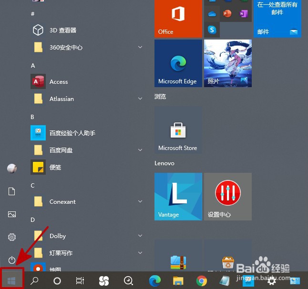Open the OneDrive tile icon

[x=212, y=14]
